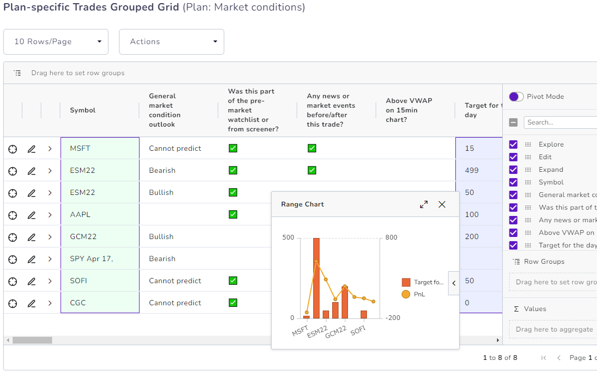Close the Range Chart popup

point(442,204)
